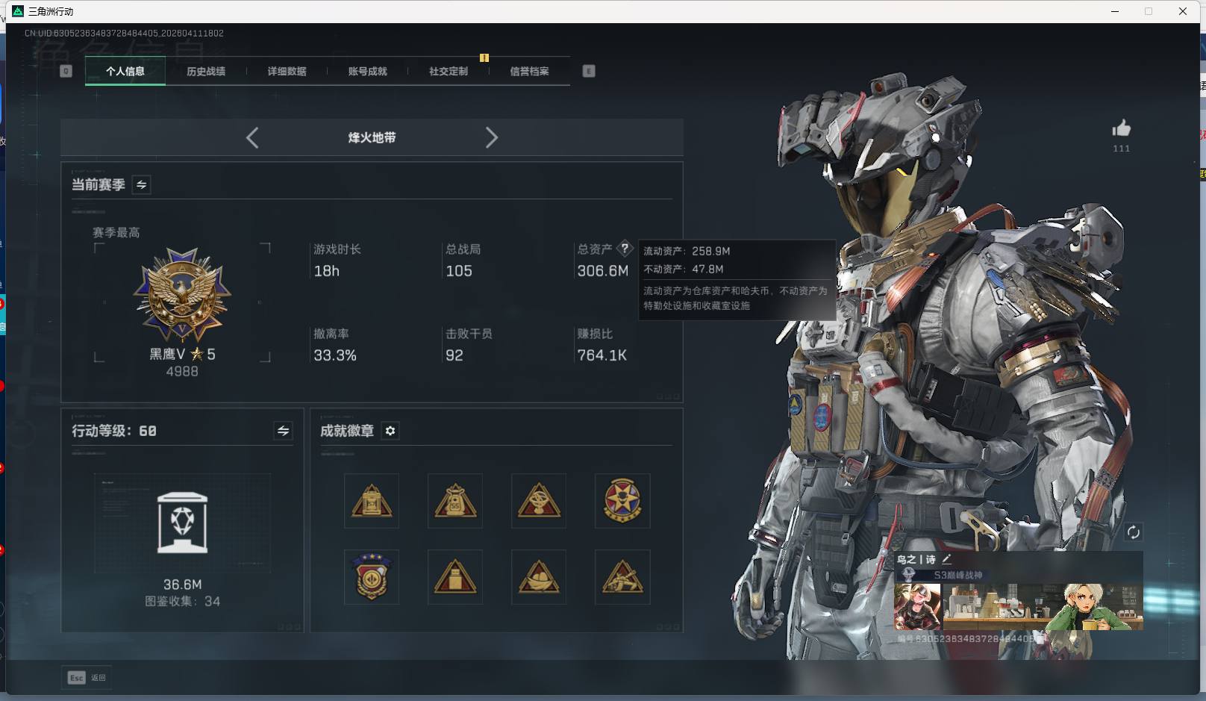1206x701 pixels.
Task: Toggle the 行动等级 switch icon
Action: [x=283, y=431]
